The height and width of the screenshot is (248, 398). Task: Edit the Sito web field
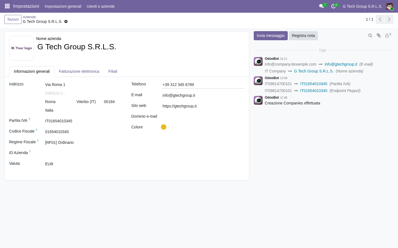(x=203, y=106)
